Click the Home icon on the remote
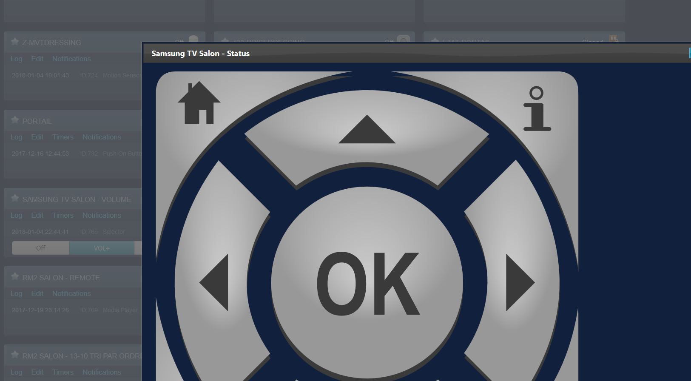The image size is (691, 381). pos(199,103)
